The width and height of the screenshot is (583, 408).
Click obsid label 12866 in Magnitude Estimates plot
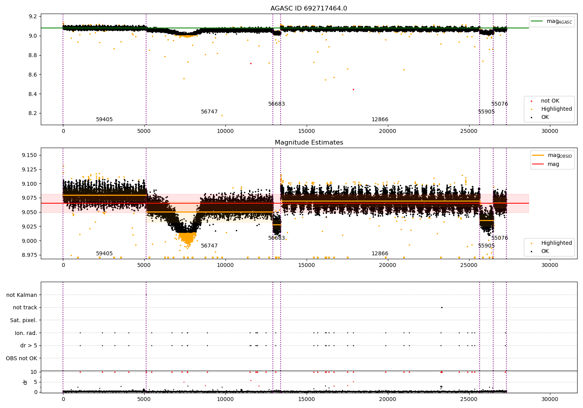[380, 254]
